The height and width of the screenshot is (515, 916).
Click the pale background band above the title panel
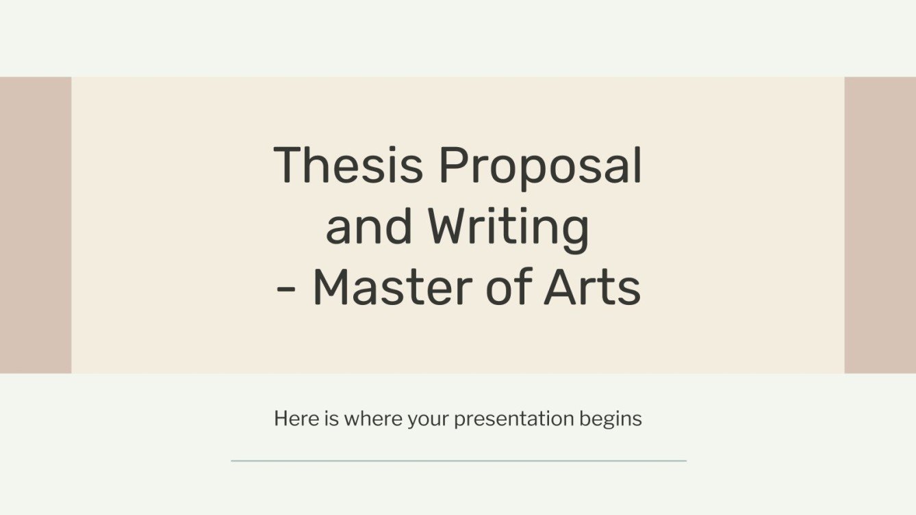(x=457, y=38)
